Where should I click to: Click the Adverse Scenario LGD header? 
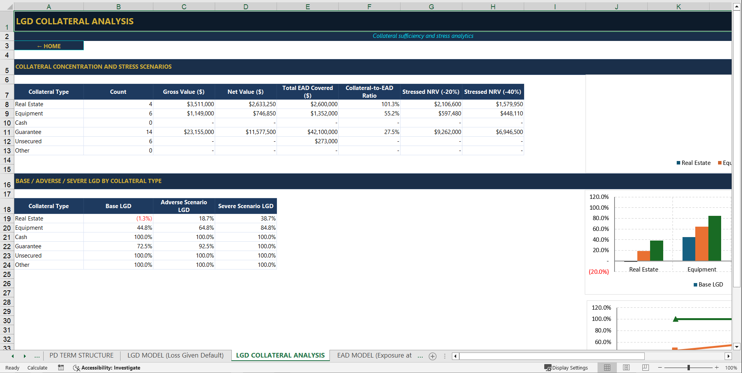(x=184, y=206)
